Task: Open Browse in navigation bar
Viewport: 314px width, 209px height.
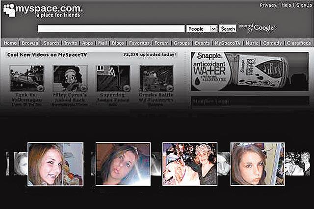Action: tap(30, 43)
